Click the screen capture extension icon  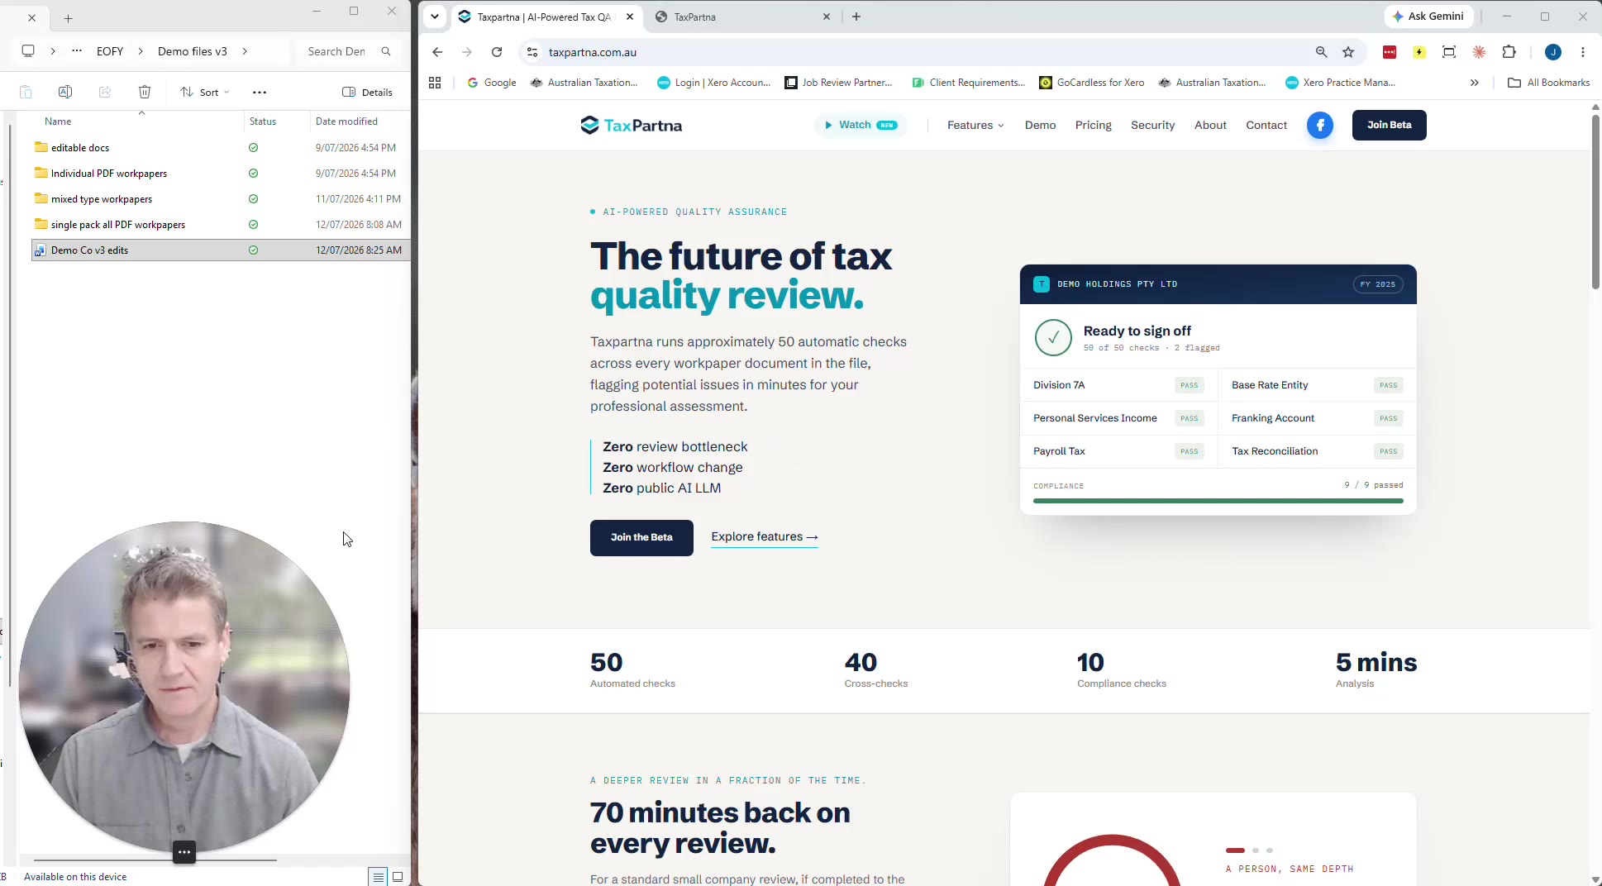pyautogui.click(x=1449, y=52)
